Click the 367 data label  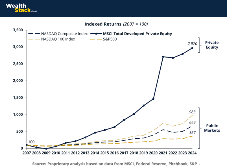[x=192, y=133]
